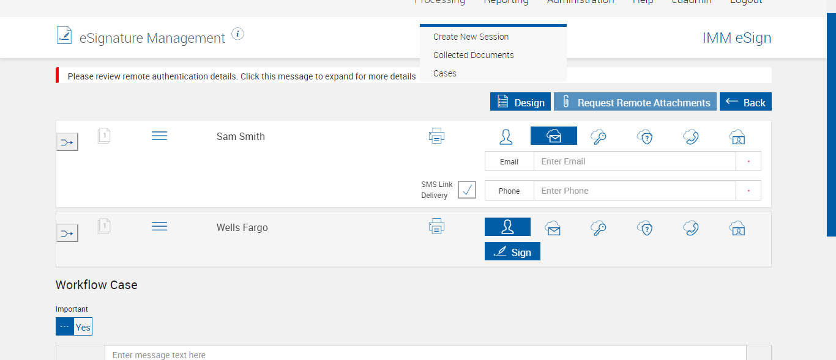Viewport: 836px width, 360px height.
Task: Click Sam Smith's cloud email delivery icon
Action: pyautogui.click(x=553, y=136)
